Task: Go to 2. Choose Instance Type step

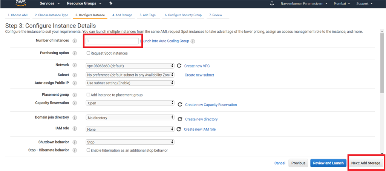Action: point(51,15)
